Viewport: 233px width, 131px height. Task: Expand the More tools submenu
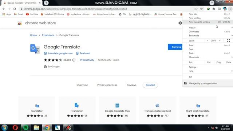[208, 57]
